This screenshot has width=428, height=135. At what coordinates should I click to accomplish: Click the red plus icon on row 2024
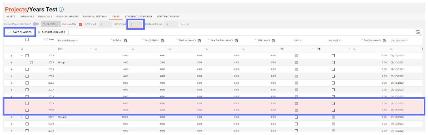click(11, 69)
